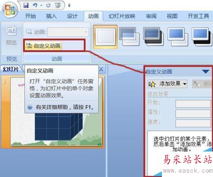Select slide 1 thumbnail
This screenshot has height=177, width=213.
tap(57, 112)
